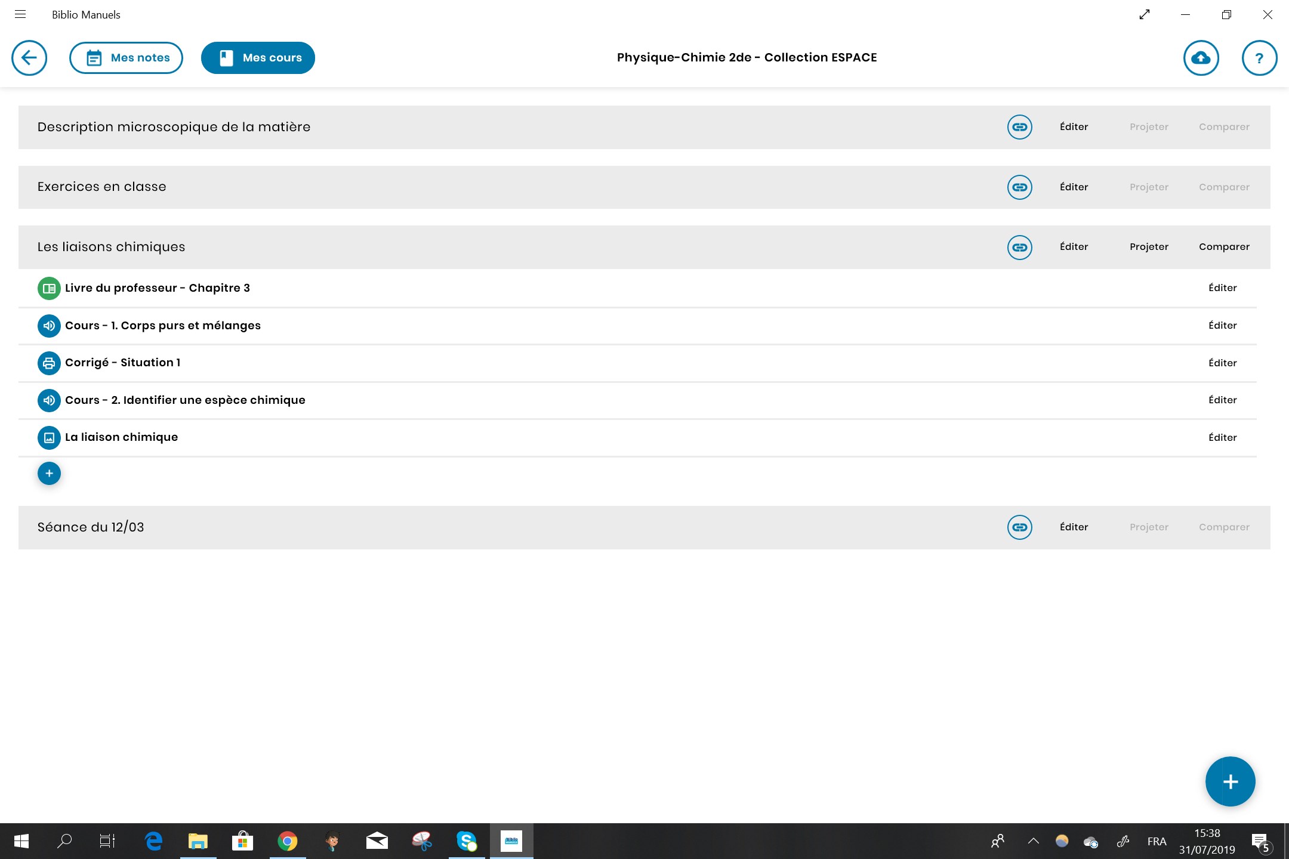This screenshot has width=1289, height=859.
Task: Click link icon for Exercices en classe
Action: point(1019,187)
